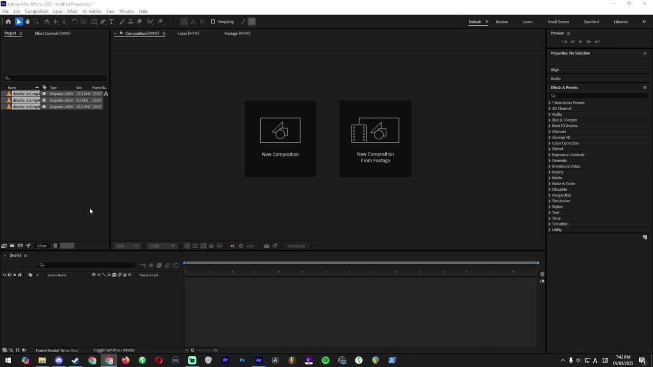This screenshot has width=653, height=367.
Task: Toggle the solo column in timeline
Action: (14, 275)
